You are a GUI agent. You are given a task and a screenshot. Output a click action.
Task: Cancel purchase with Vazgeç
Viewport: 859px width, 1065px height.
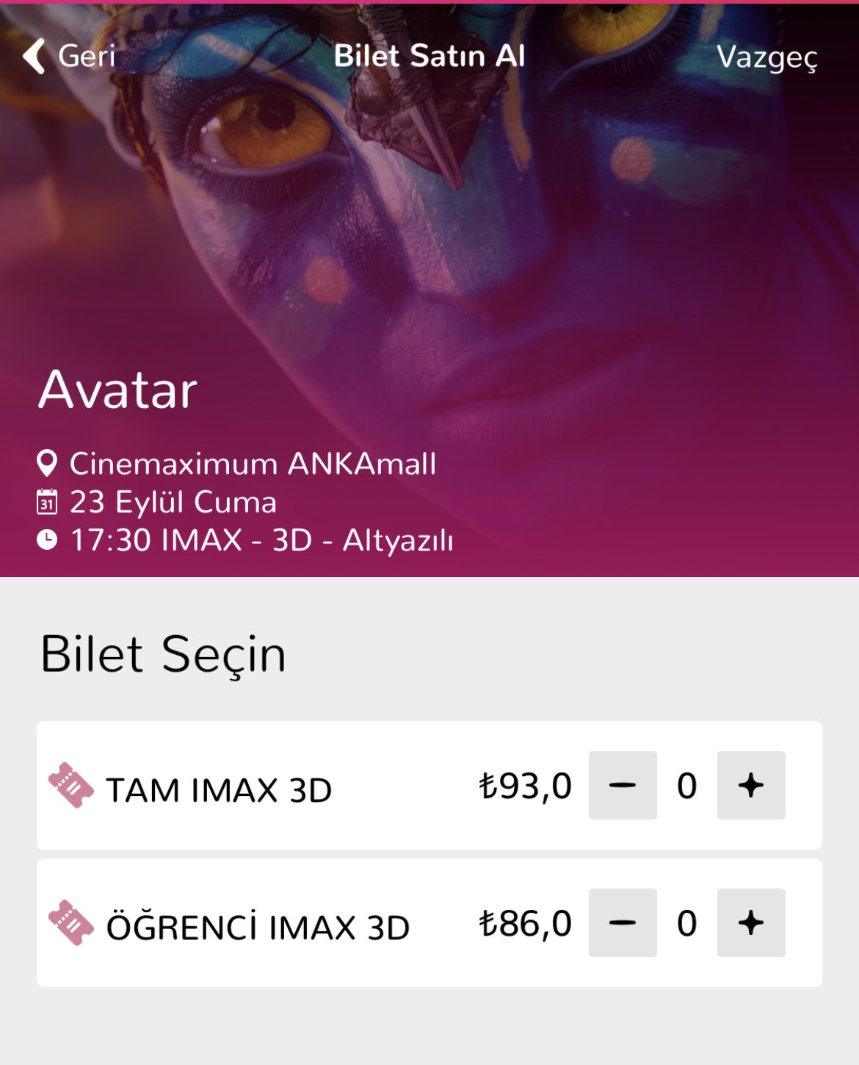click(766, 57)
